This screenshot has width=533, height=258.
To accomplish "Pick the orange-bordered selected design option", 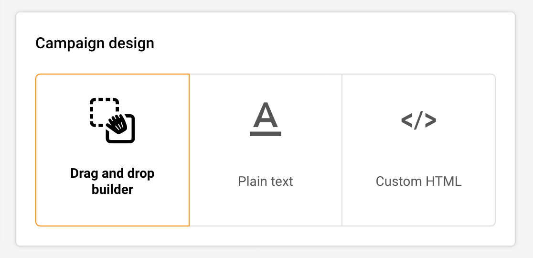I will pyautogui.click(x=112, y=150).
